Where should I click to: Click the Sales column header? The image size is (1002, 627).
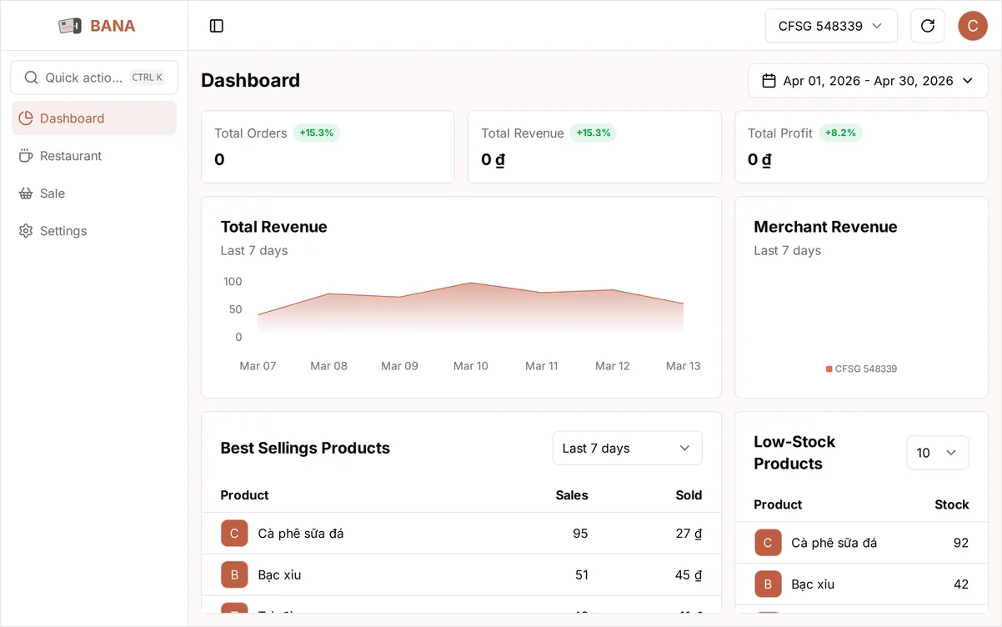pos(572,495)
